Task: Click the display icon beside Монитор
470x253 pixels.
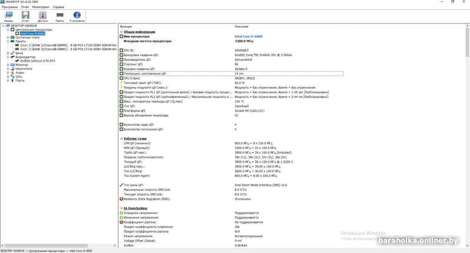Action: click(x=12, y=65)
